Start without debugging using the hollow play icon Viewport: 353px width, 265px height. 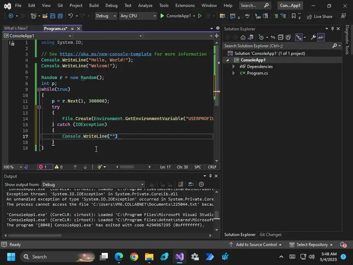click(200, 16)
